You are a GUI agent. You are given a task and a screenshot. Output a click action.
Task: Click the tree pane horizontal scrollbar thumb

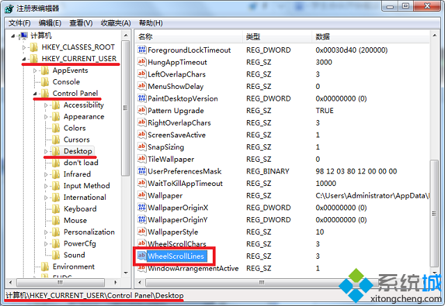pyautogui.click(x=60, y=282)
